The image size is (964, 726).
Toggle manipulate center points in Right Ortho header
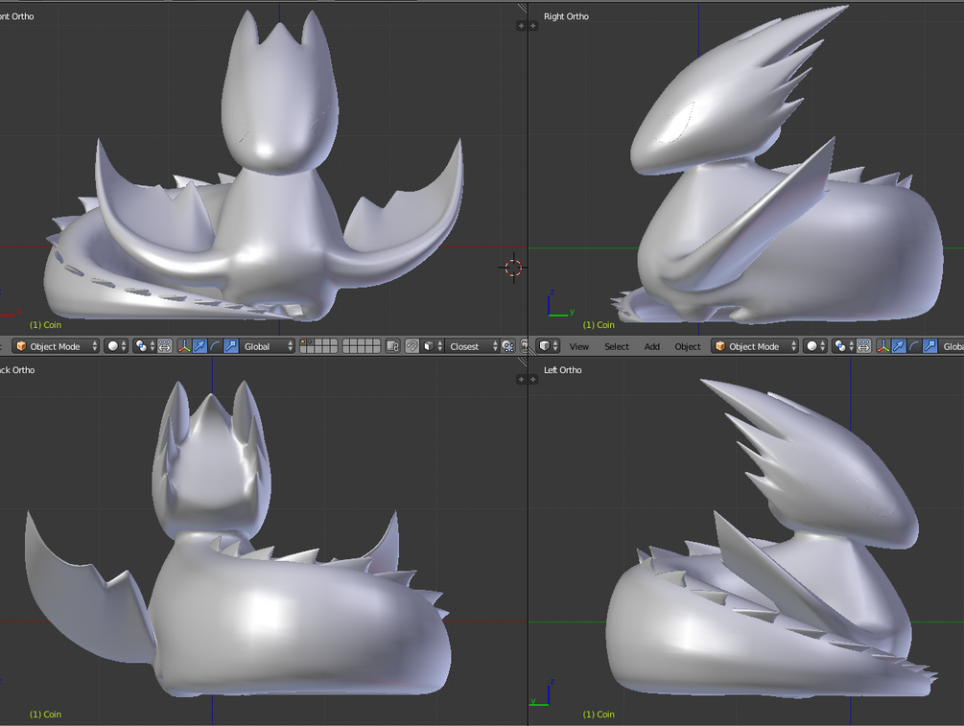(x=864, y=346)
